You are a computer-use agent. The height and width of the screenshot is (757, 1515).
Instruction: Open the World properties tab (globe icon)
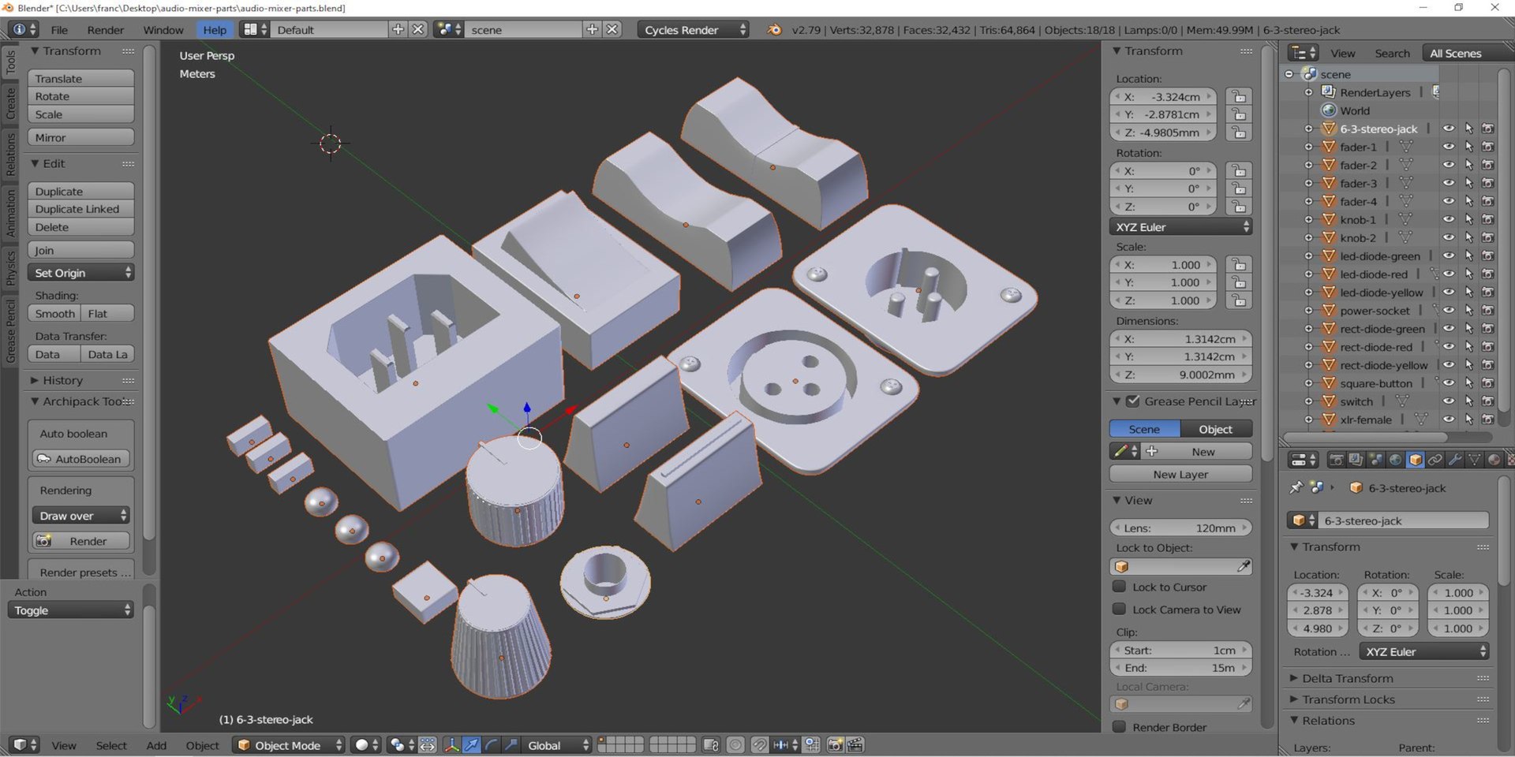[x=1395, y=460]
